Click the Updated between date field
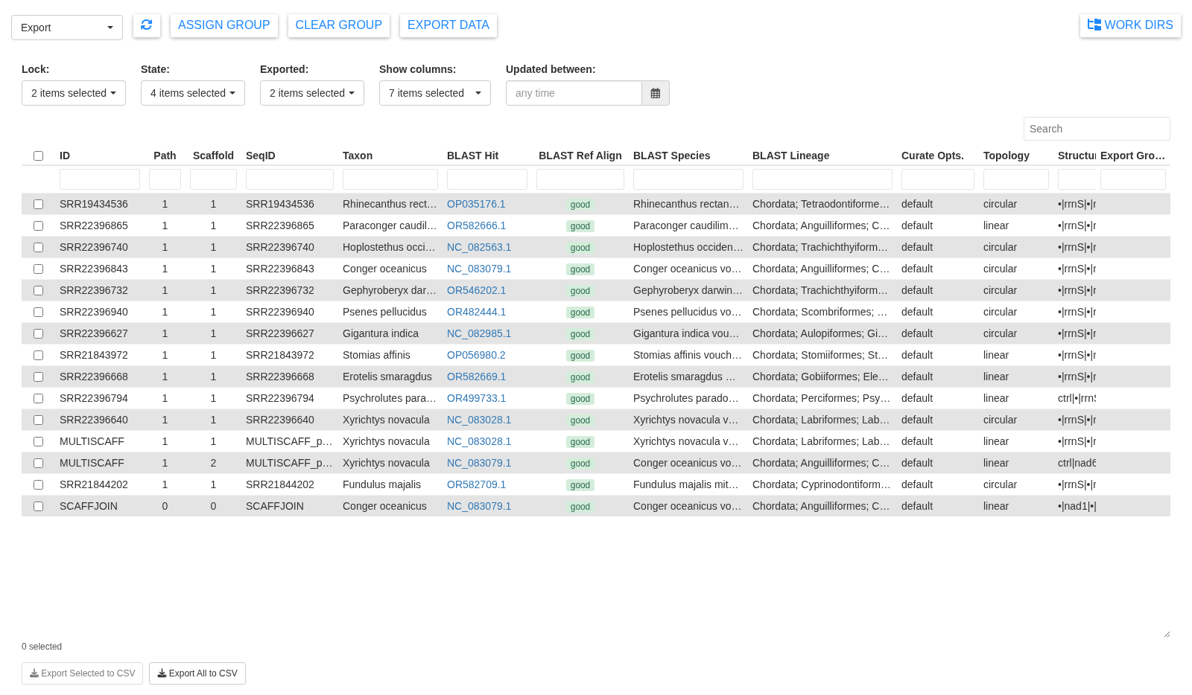The width and height of the screenshot is (1192, 695). 574,93
